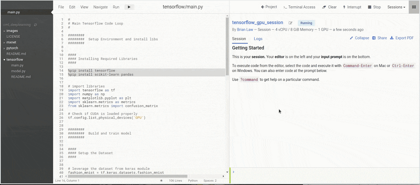Click the scroll-right arrow of editor
Viewport: 420px width, 185px height.
(x=223, y=176)
